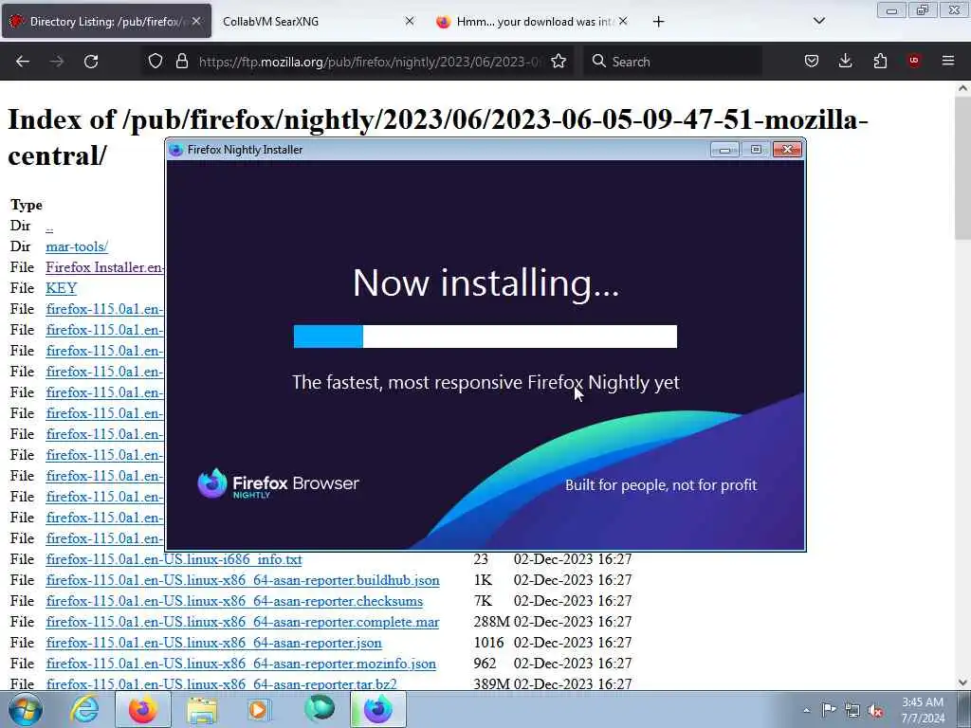Open the network tray icon
This screenshot has width=971, height=728.
point(852,710)
